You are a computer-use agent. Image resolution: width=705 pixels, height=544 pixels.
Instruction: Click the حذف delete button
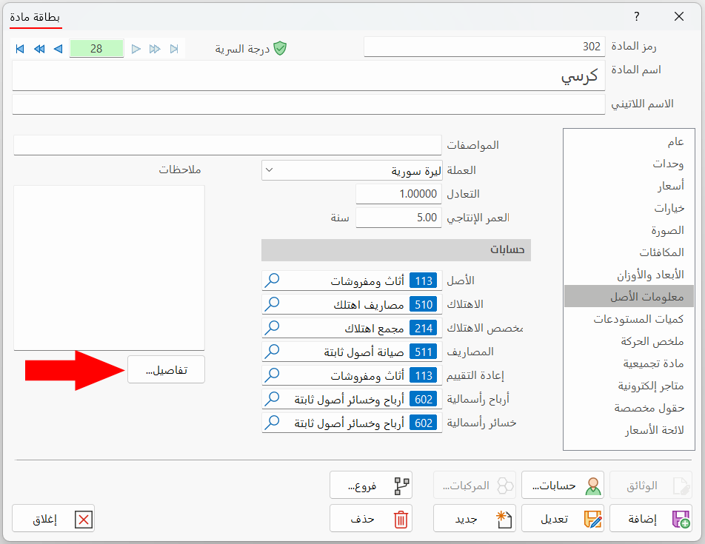pyautogui.click(x=370, y=518)
